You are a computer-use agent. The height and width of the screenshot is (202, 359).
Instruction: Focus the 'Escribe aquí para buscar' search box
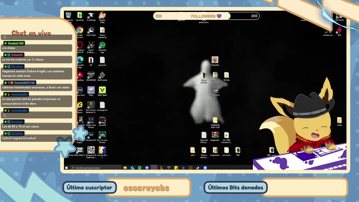pyautogui.click(x=95, y=168)
